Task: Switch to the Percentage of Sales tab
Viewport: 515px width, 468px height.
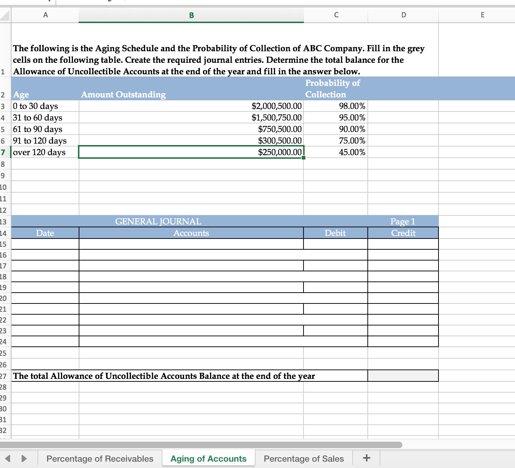Action: (304, 459)
